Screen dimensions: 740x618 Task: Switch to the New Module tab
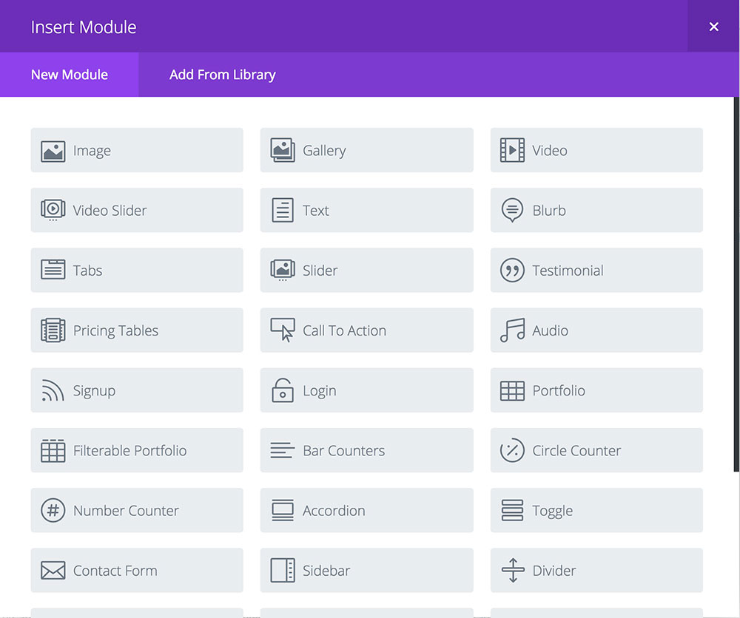click(x=70, y=75)
